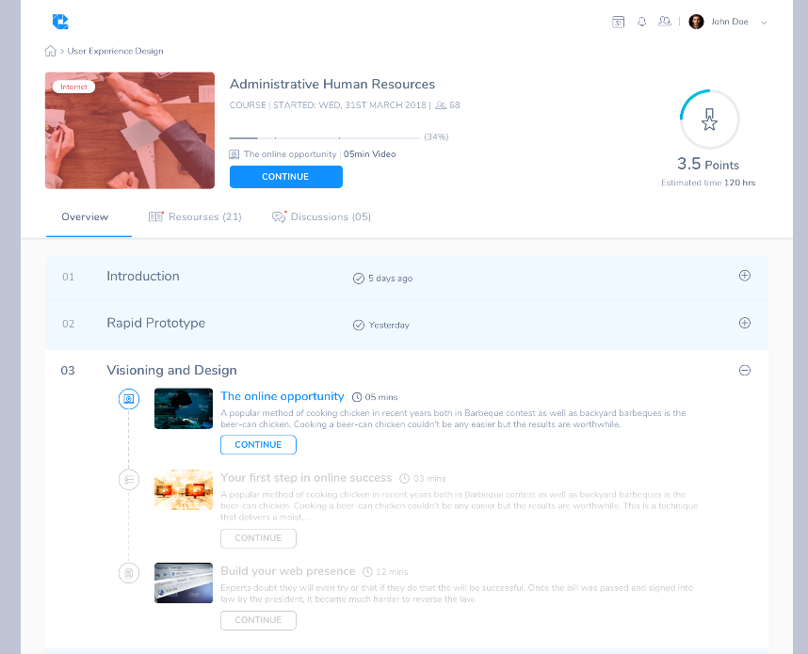Viewport: 808px width, 654px height.
Task: Click the checkmark beside Rapid Prototype Yesterday
Action: [x=358, y=325]
